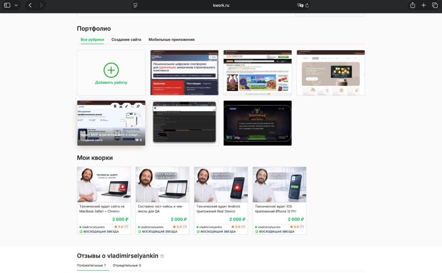The width and height of the screenshot is (442, 273).
Task: Click the help question icon beside reviews heading
Action: pyautogui.click(x=162, y=256)
